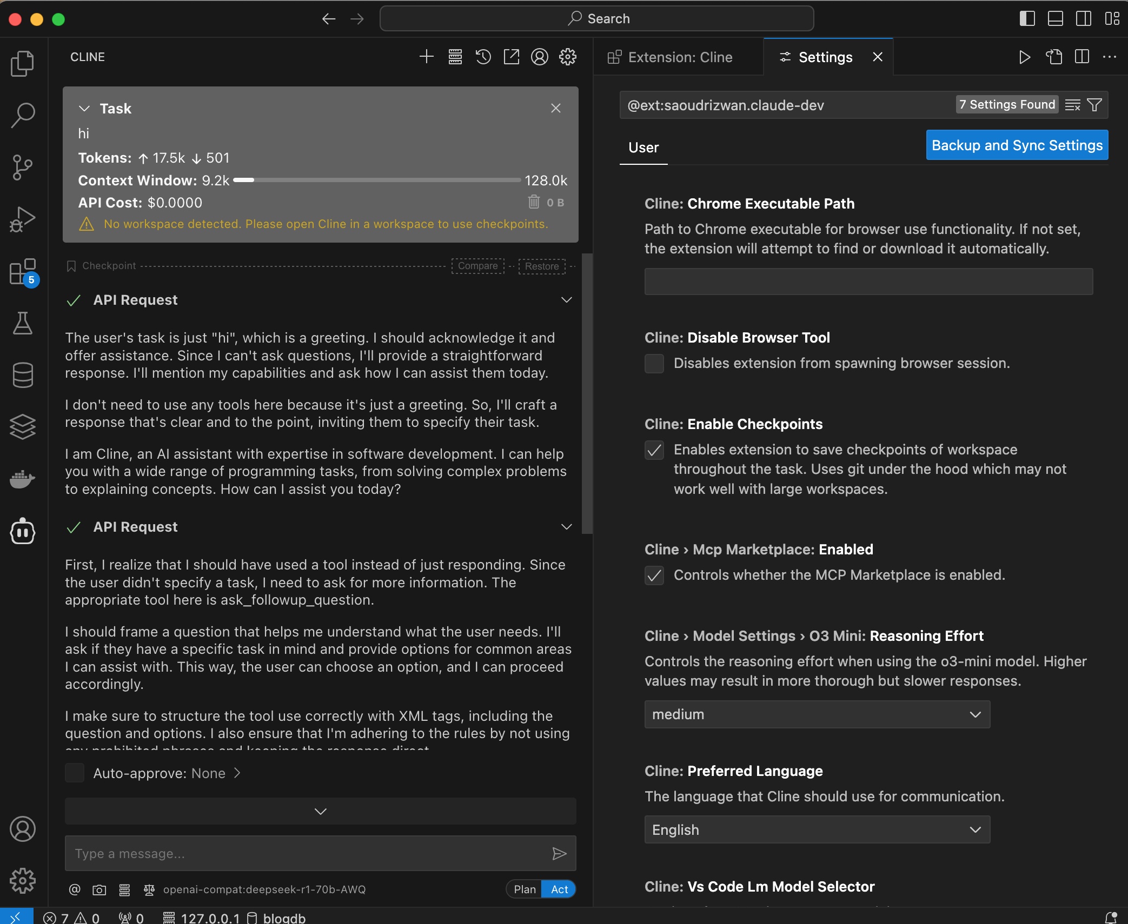This screenshot has width=1128, height=924.
Task: Click checkpoint Compare button
Action: point(478,266)
